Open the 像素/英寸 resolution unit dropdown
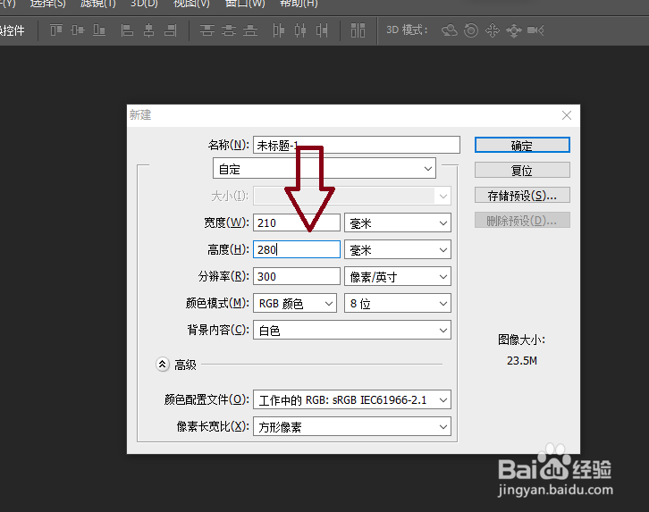This screenshot has width=649, height=512. pos(398,276)
